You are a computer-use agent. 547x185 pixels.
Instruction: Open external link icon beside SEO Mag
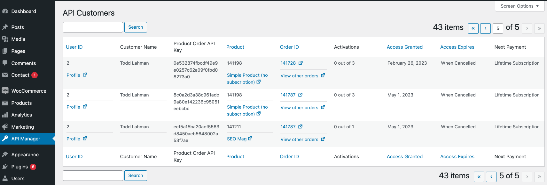(250, 139)
